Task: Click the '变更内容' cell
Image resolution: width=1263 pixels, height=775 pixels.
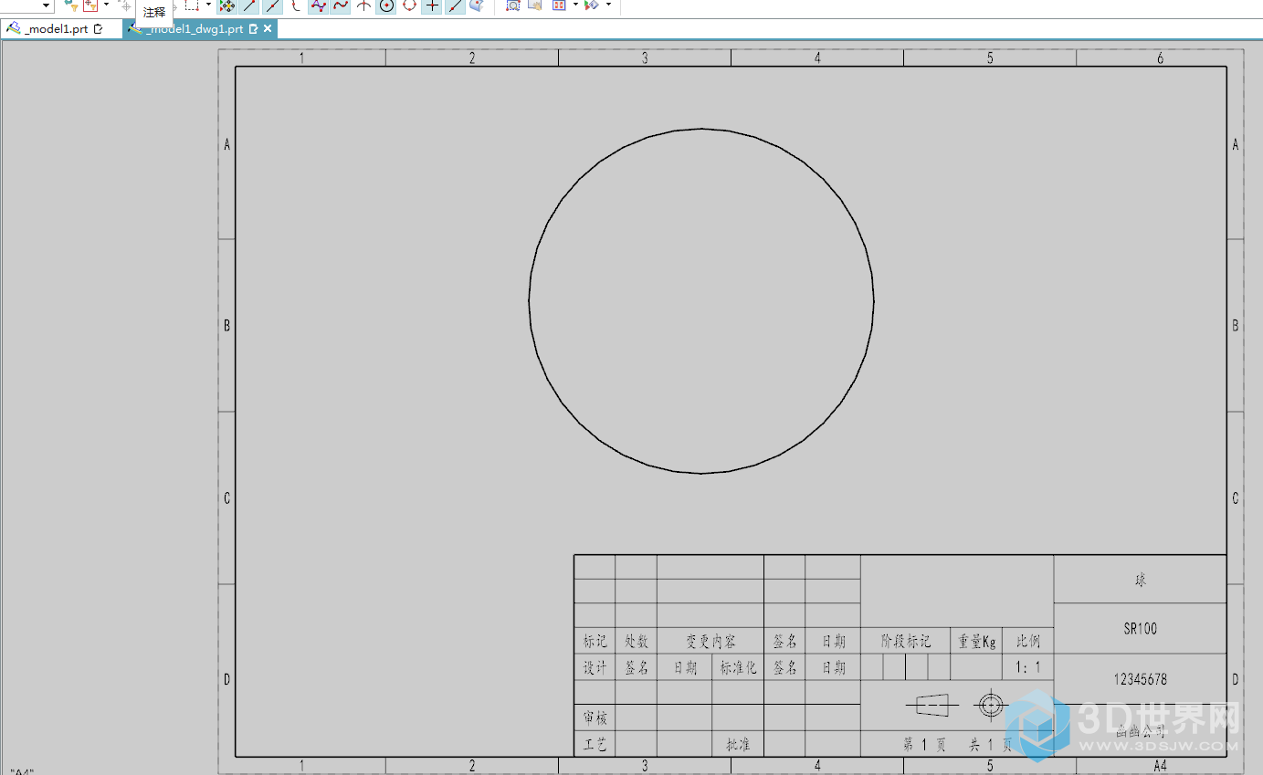Action: pos(710,642)
